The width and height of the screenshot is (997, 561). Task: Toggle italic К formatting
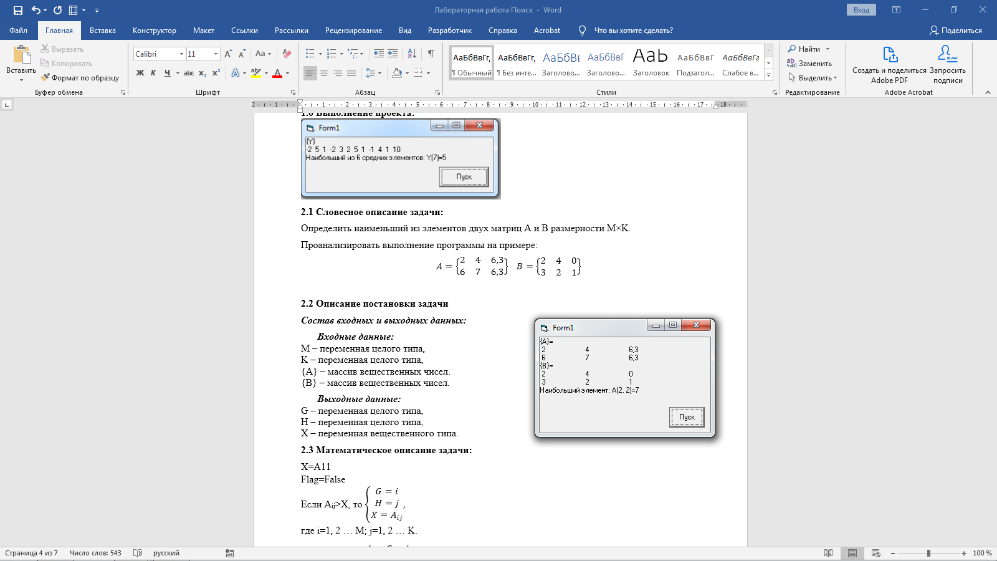click(x=153, y=73)
